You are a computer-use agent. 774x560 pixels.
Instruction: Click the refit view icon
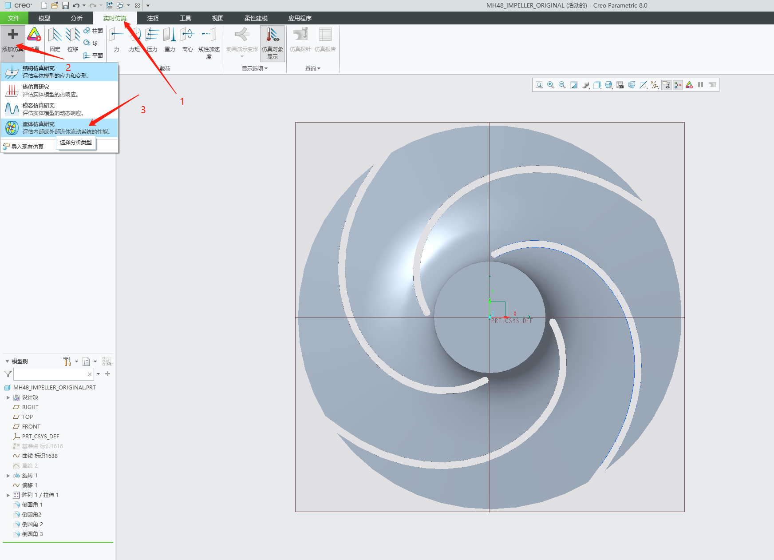tap(539, 85)
